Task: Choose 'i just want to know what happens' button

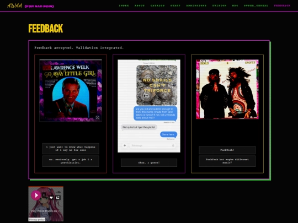Action: point(71,149)
